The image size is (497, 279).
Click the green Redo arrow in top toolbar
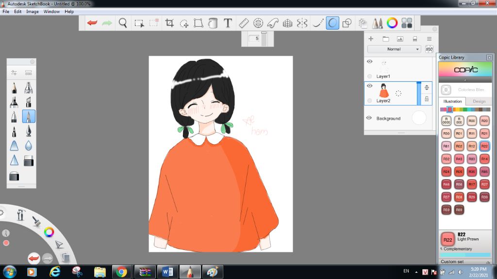(107, 23)
